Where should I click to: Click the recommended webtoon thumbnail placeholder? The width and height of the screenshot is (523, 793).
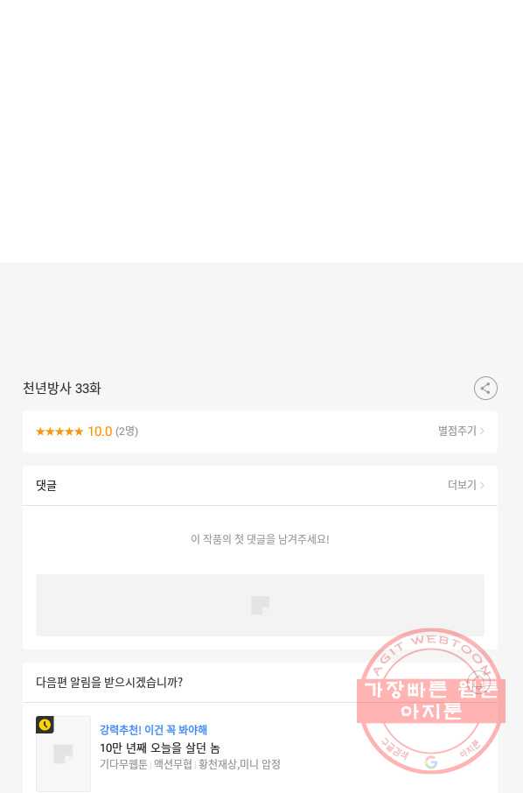tap(63, 754)
